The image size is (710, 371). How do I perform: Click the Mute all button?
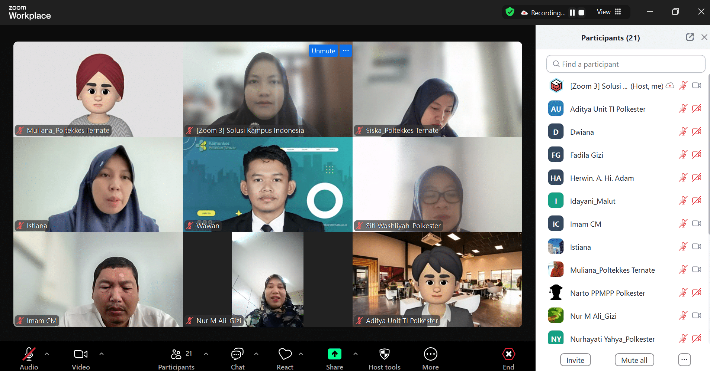634,360
